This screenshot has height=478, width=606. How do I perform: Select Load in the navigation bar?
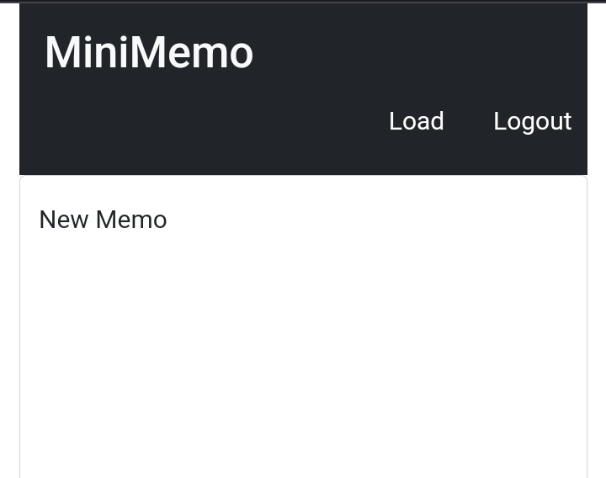pyautogui.click(x=416, y=121)
